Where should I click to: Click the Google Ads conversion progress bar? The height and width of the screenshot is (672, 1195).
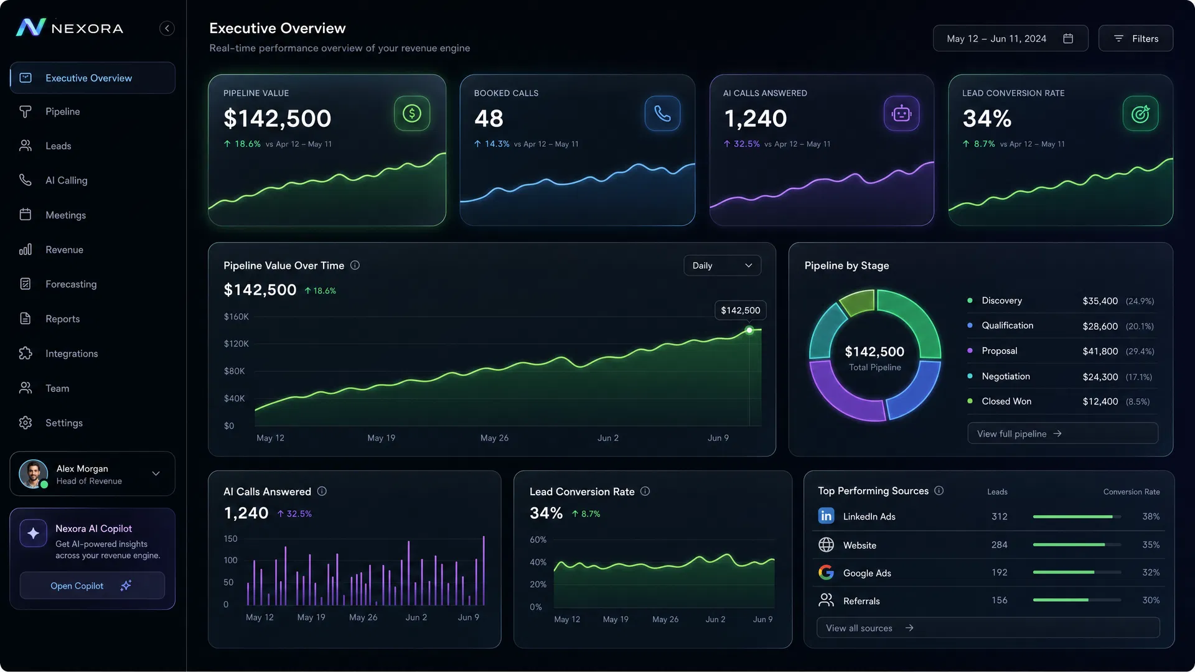coord(1077,572)
